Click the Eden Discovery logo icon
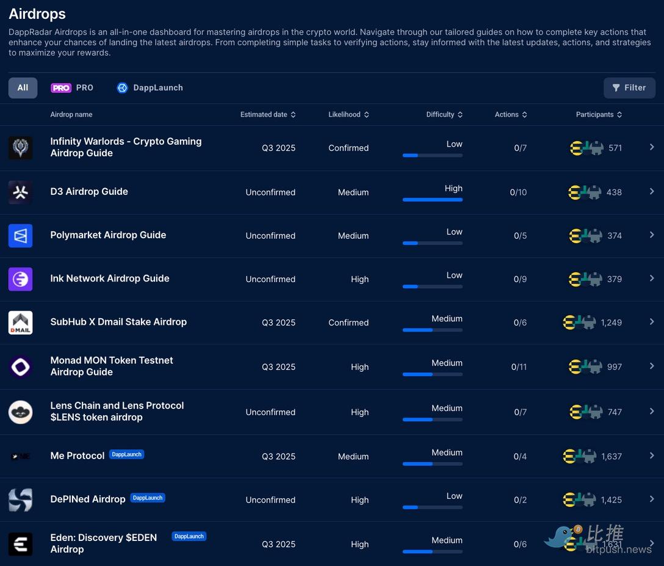 (x=20, y=543)
